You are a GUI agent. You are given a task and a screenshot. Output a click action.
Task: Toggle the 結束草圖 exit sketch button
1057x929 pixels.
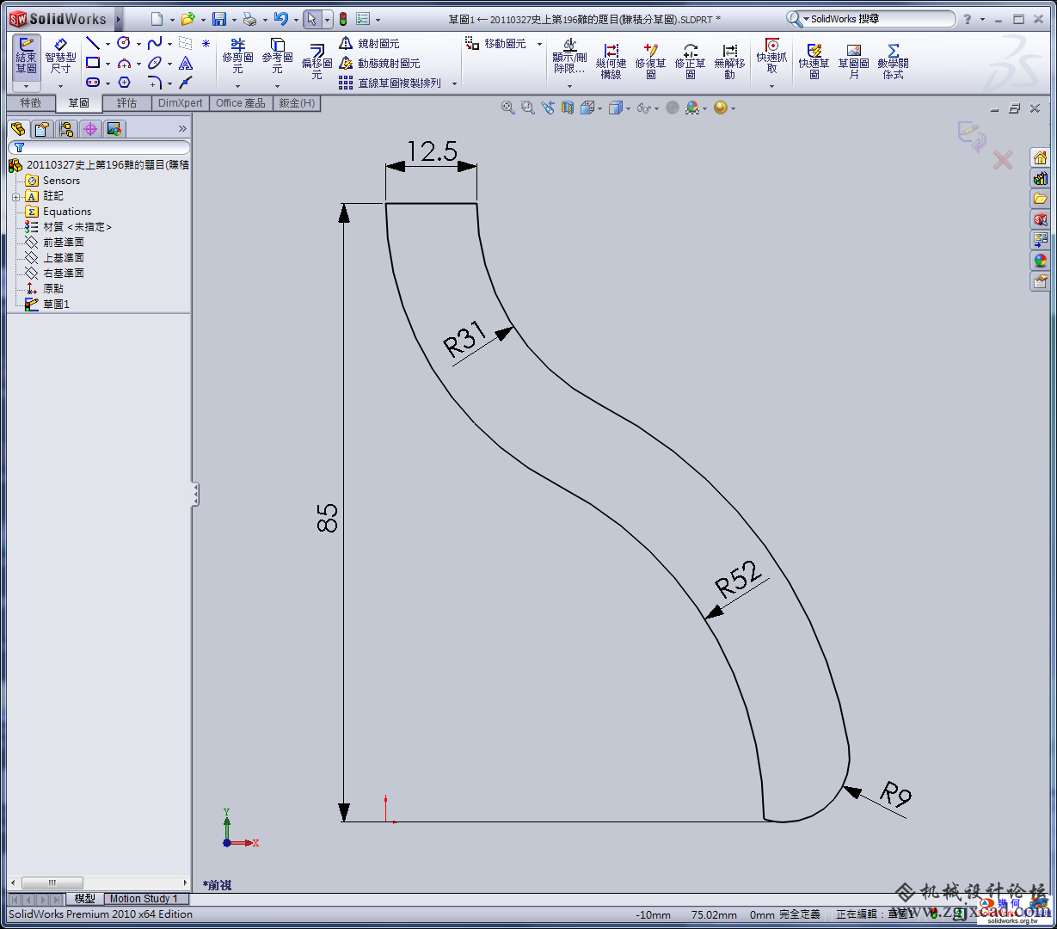point(26,56)
